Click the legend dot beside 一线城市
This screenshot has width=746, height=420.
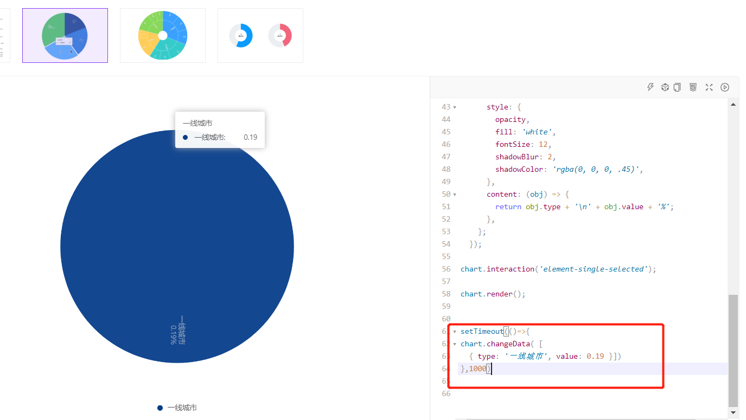(x=160, y=407)
